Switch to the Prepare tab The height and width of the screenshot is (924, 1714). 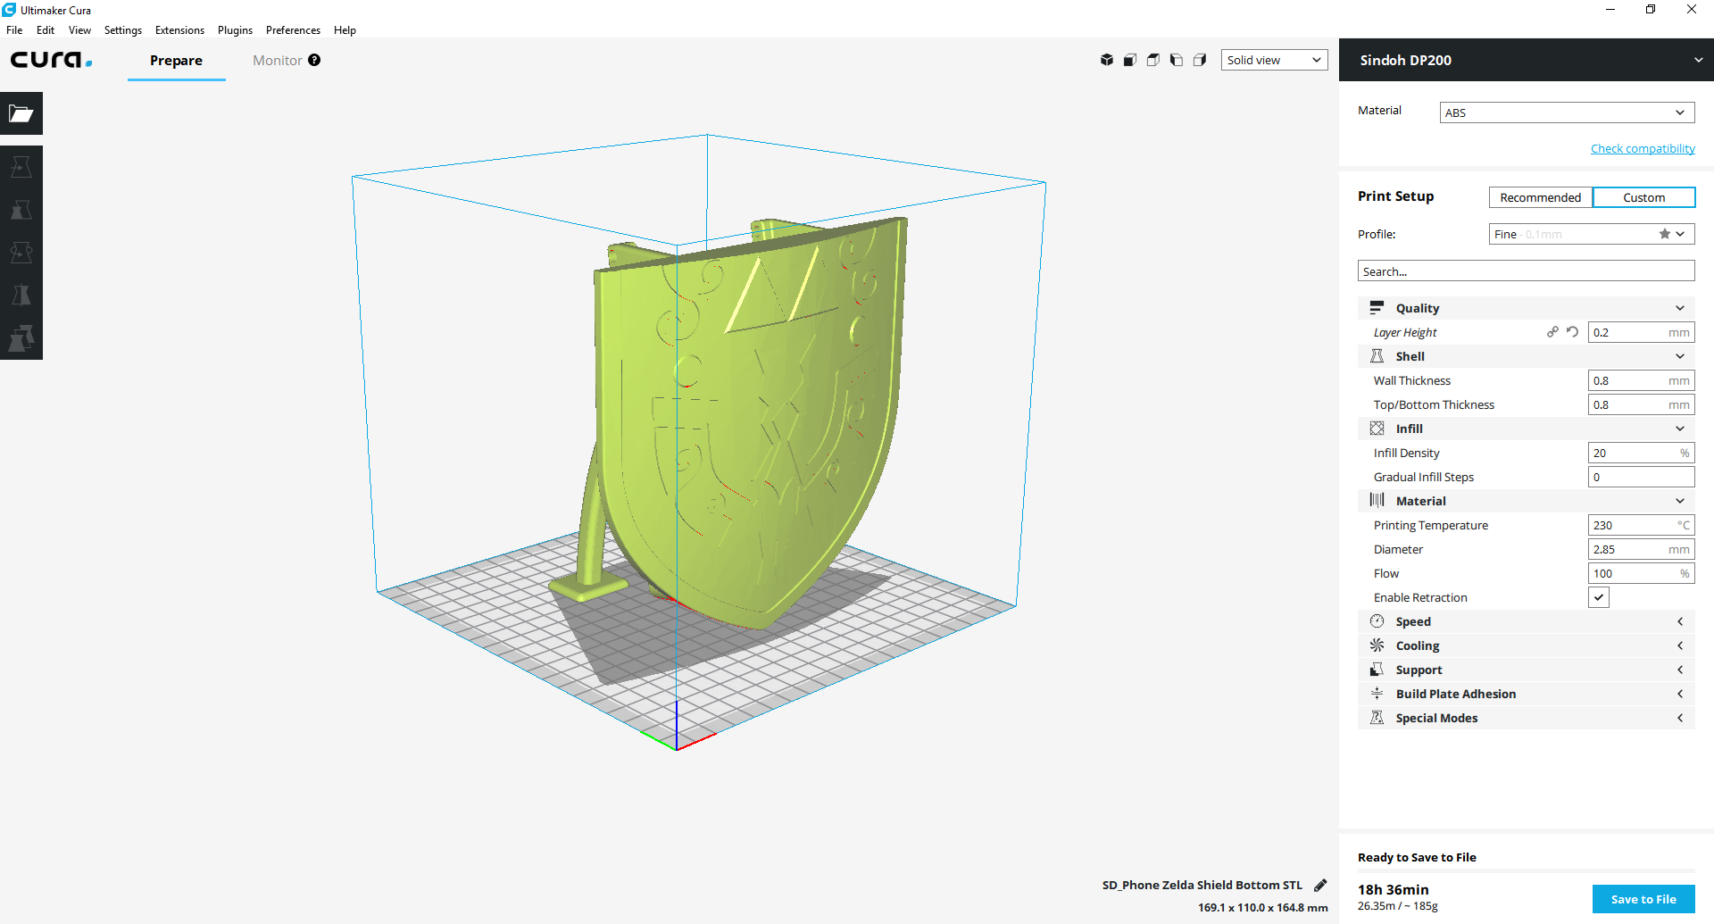[176, 60]
